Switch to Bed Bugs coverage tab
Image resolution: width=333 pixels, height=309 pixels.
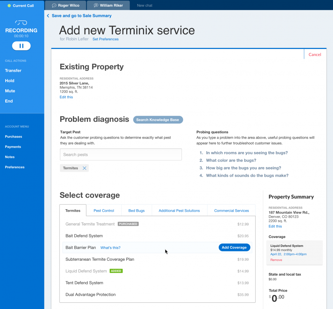(x=137, y=211)
